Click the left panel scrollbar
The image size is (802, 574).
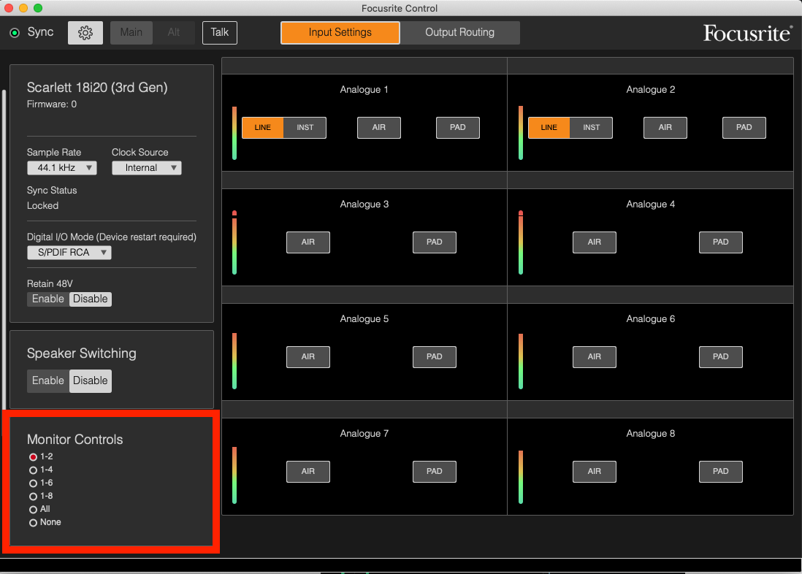[x=4, y=248]
